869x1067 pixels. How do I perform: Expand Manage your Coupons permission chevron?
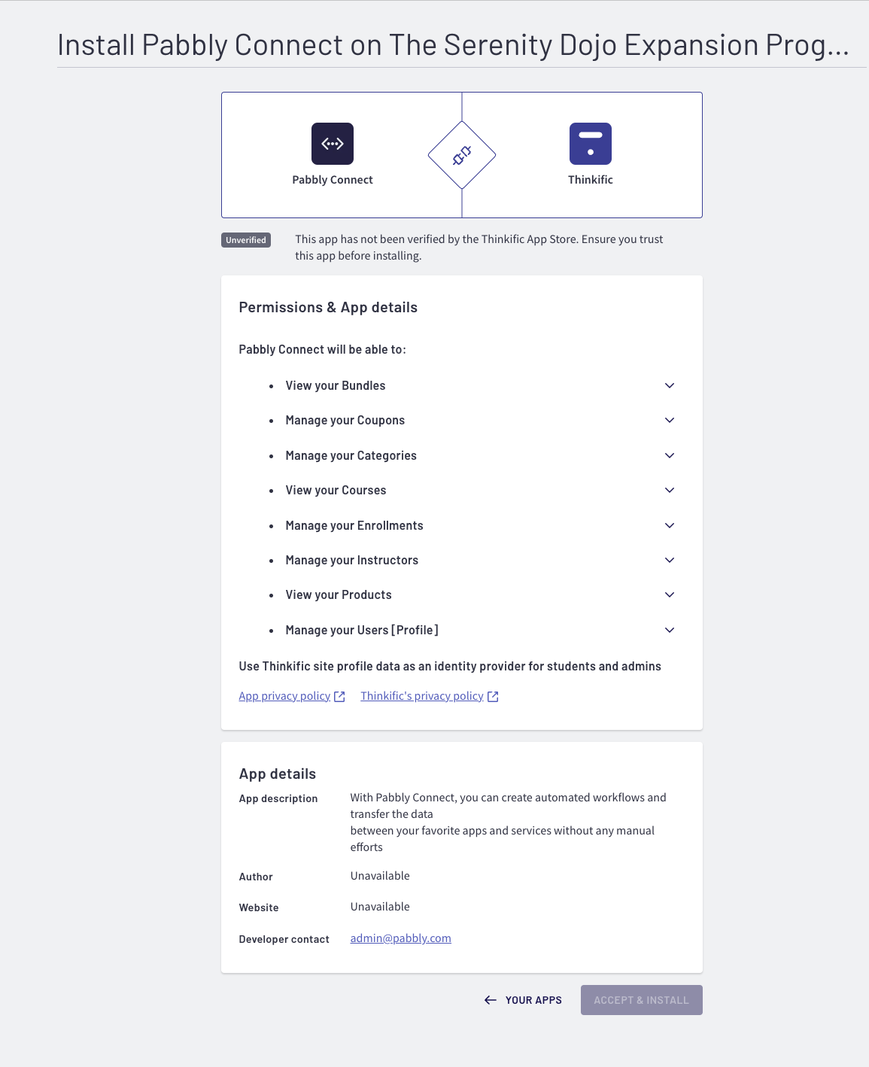[670, 420]
